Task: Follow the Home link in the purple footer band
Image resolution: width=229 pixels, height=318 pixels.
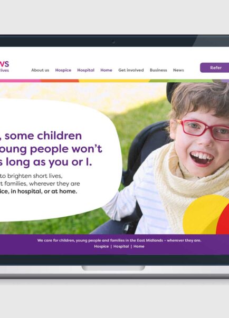Action: pos(139,246)
